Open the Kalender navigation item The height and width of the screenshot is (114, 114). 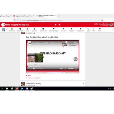pos(34,30)
